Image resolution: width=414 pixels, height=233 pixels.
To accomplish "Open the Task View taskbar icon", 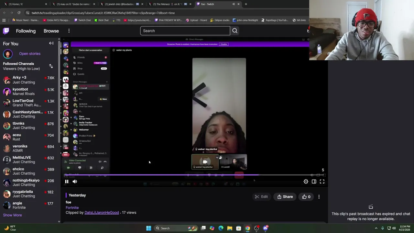I will point(203,228).
